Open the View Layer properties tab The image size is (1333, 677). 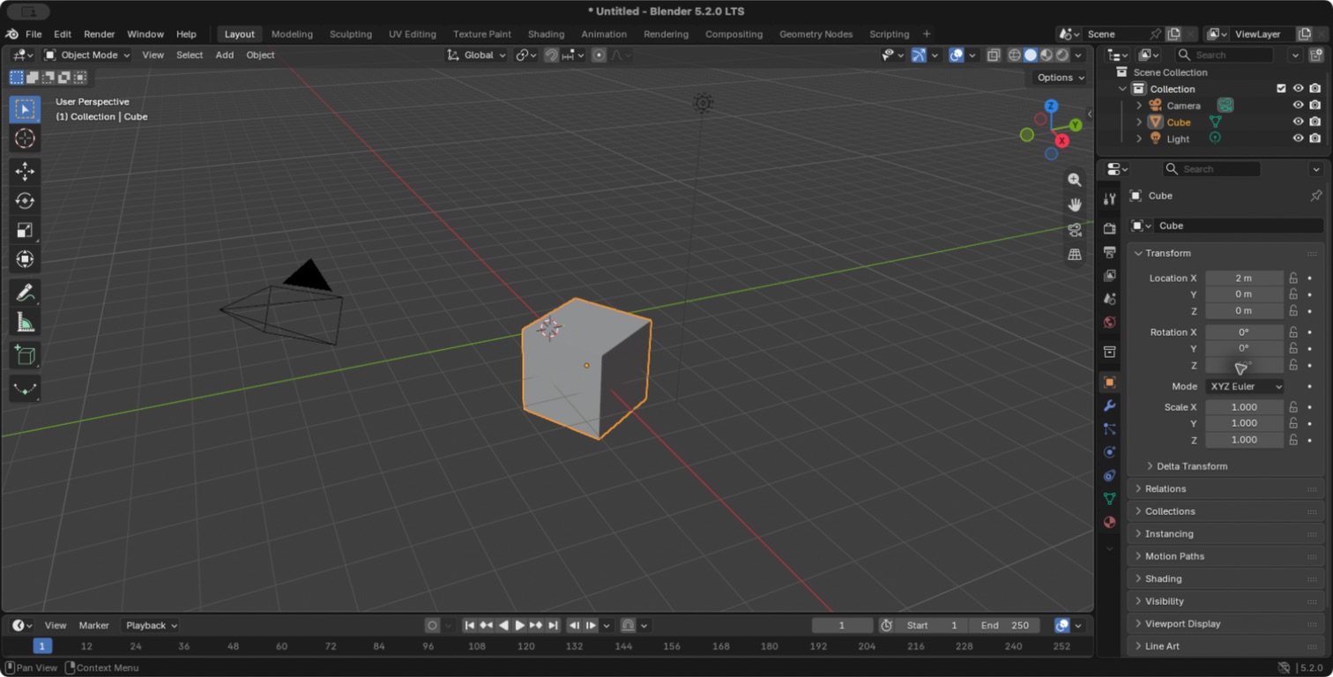click(1110, 275)
